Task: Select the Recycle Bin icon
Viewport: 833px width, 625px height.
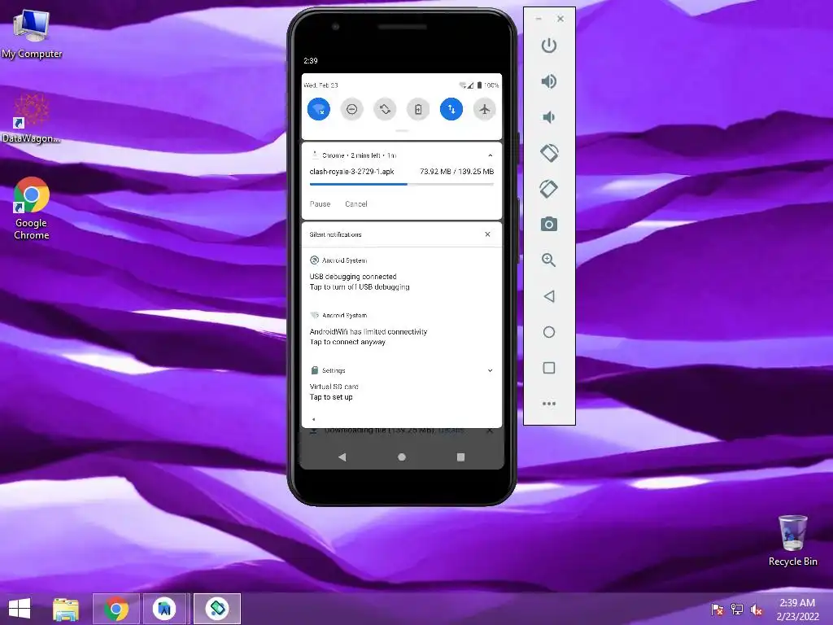Action: point(792,540)
